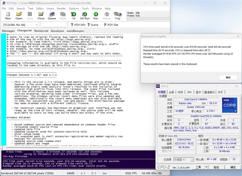The width and height of the screenshot is (242, 176).
Task: Click the Show render window icon
Action: (63, 16)
